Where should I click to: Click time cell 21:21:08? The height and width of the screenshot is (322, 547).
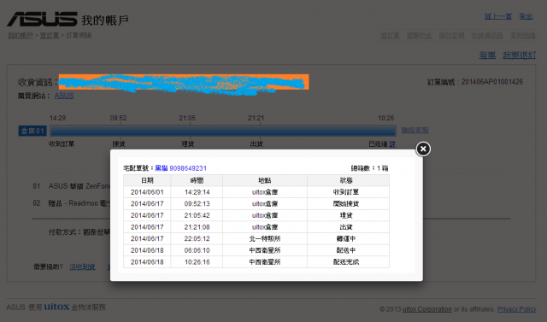coord(197,227)
